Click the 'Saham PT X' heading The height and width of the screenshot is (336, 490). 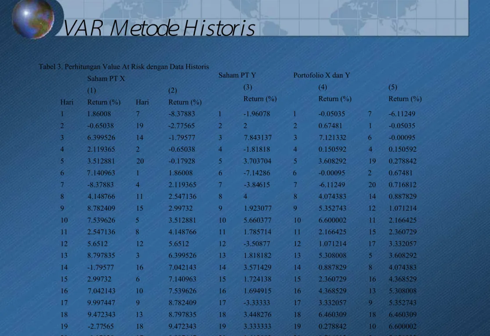point(106,79)
